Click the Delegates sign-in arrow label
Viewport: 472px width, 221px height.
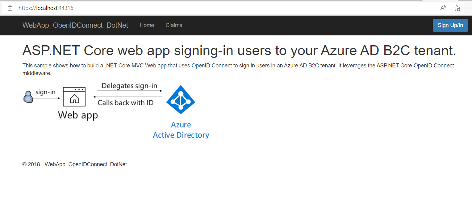(x=129, y=86)
